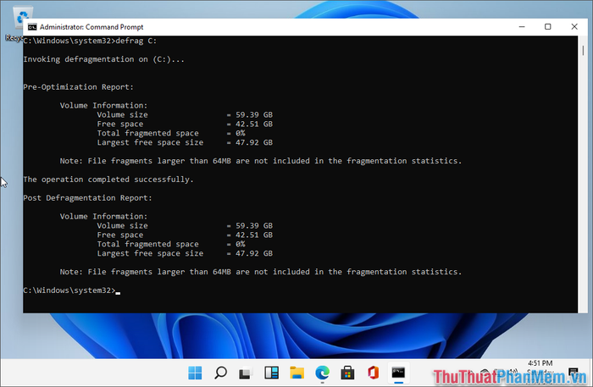
Task: Click the 'defrag C:' command line text
Action: 136,41
